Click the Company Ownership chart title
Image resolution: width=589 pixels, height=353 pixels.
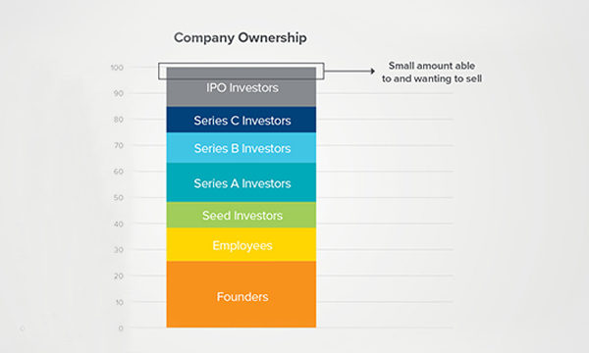click(241, 38)
